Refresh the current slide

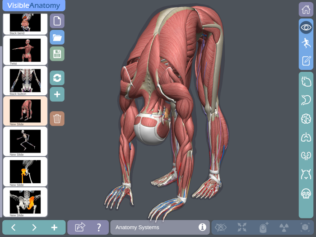[57, 78]
